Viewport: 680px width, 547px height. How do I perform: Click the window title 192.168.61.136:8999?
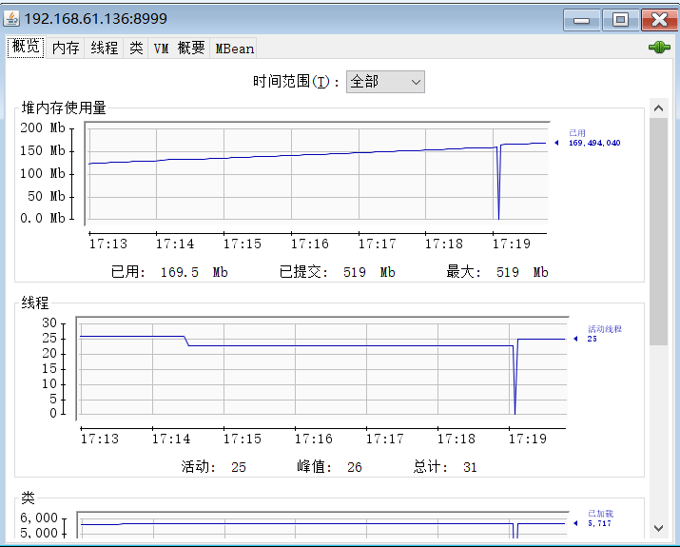tap(95, 19)
